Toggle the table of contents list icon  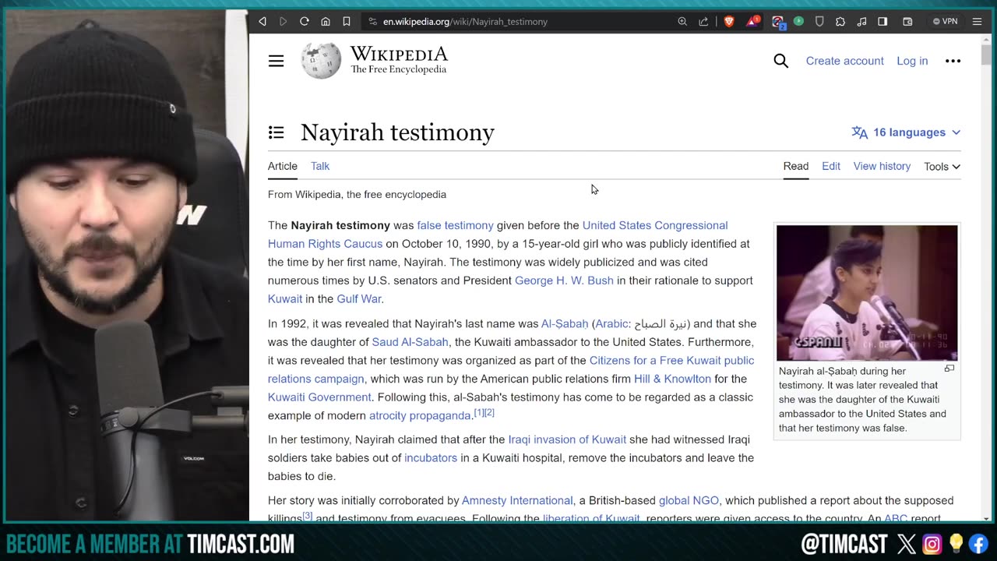(276, 132)
